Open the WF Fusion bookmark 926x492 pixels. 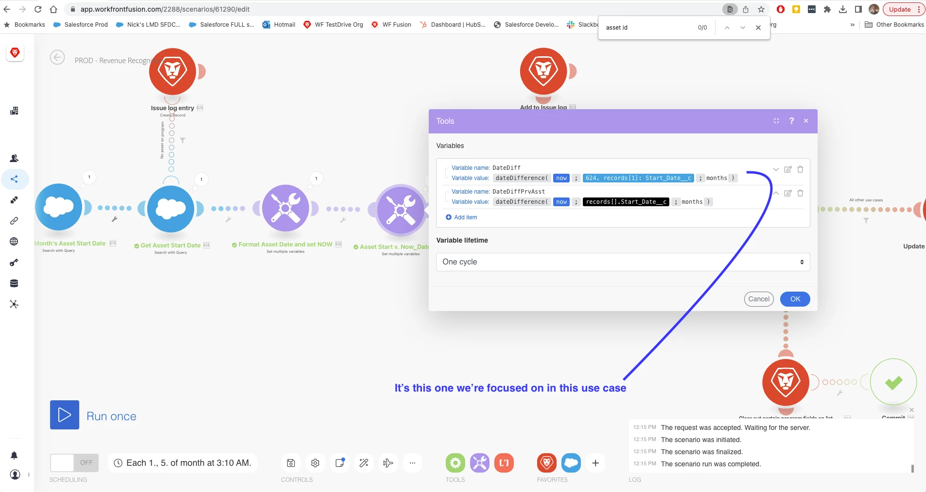pos(391,25)
